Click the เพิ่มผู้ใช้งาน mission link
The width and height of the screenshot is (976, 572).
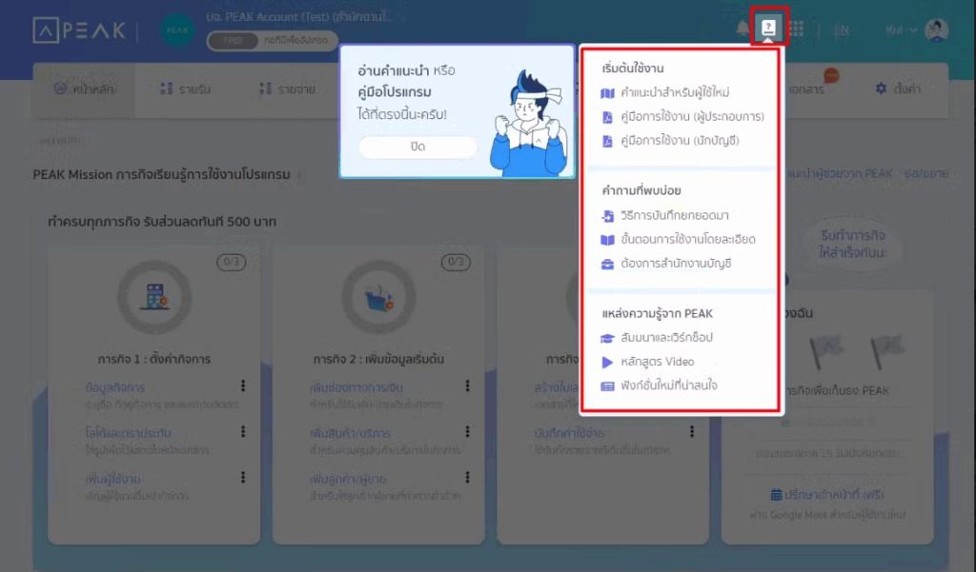112,479
